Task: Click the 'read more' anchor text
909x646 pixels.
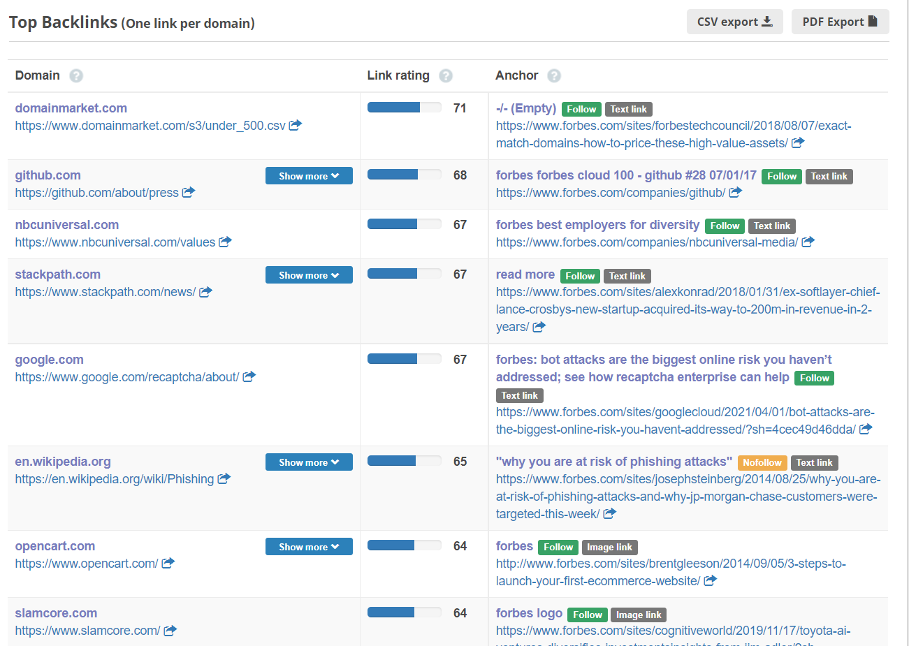Action: coord(525,274)
